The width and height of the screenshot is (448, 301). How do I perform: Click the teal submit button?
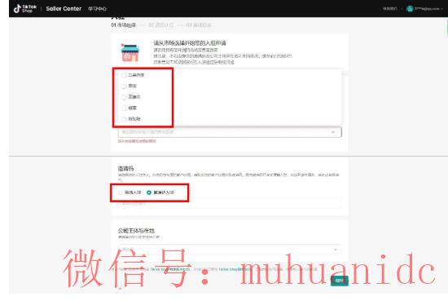click(340, 281)
